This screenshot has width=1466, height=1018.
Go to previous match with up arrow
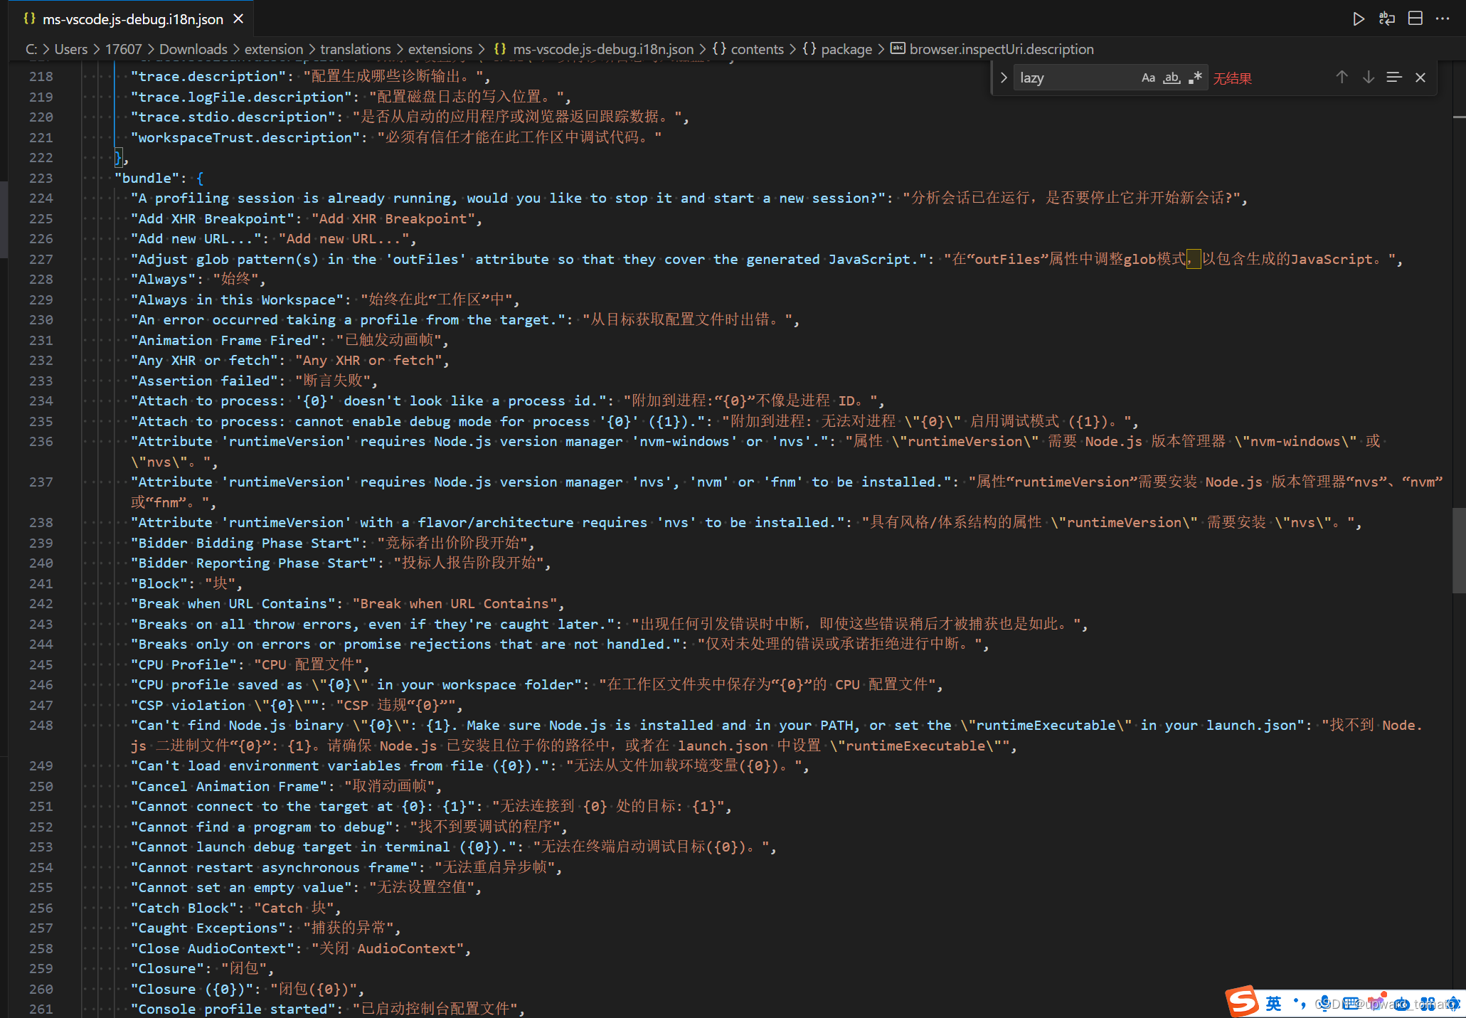click(x=1342, y=78)
